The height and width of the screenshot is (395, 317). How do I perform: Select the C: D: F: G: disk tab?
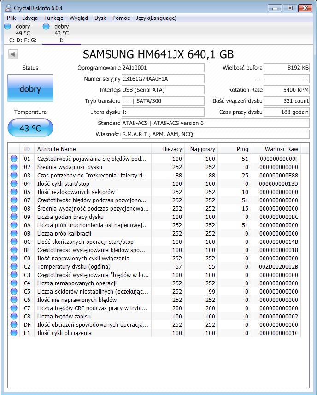(23, 33)
